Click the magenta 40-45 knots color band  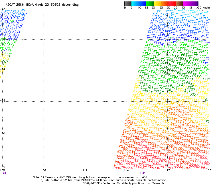[x=187, y=3]
